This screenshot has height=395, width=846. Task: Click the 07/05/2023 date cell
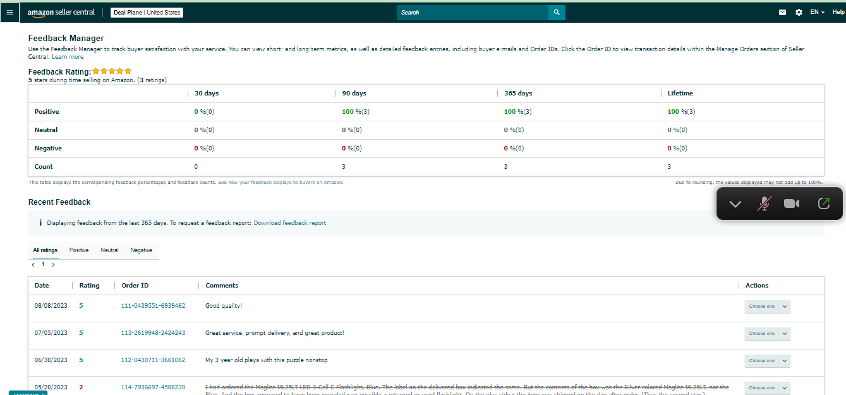[51, 333]
